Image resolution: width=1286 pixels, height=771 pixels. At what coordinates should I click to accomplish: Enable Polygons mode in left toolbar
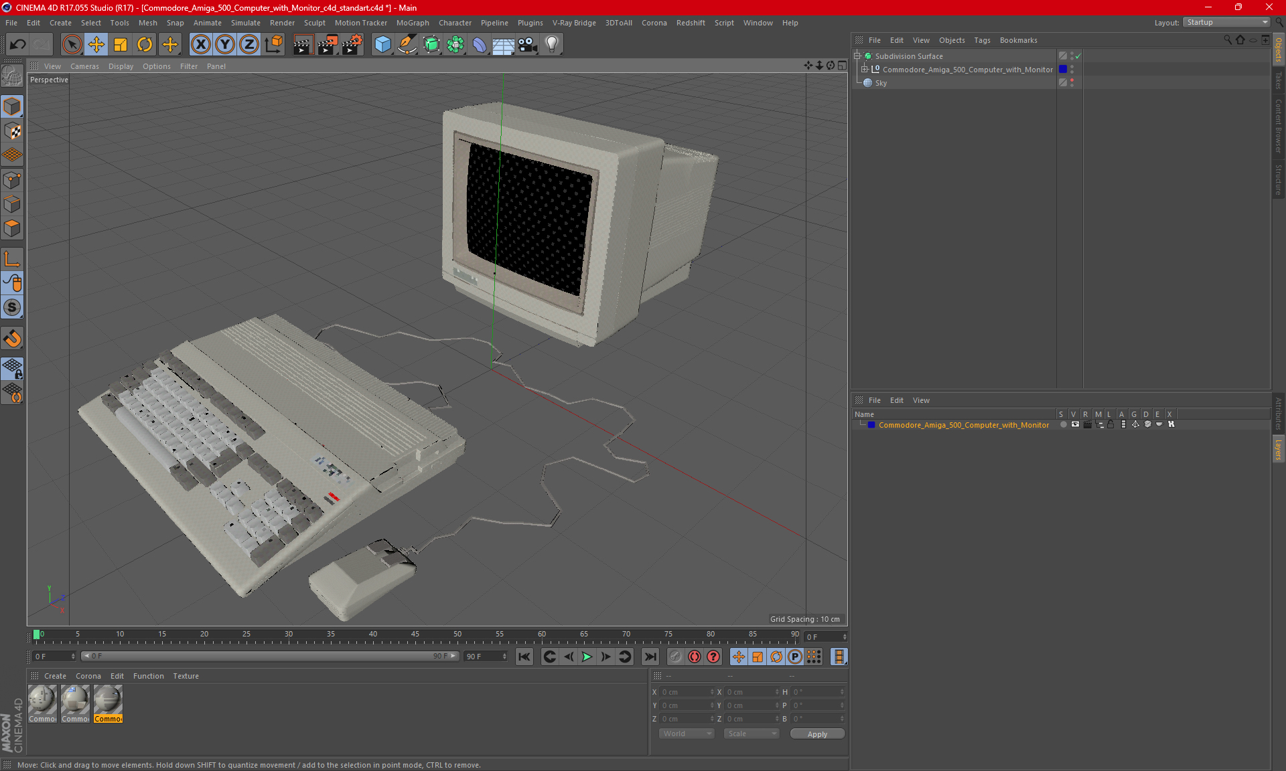12,228
